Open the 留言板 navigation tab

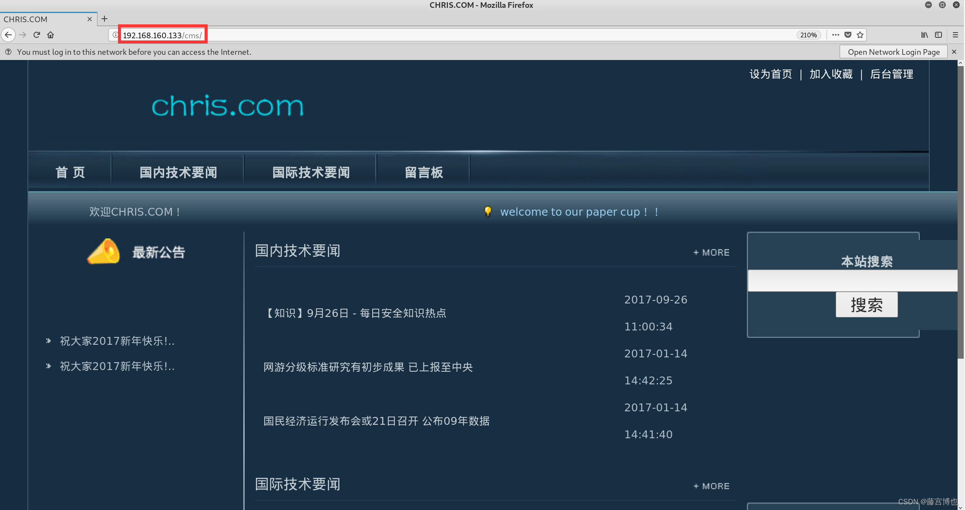pyautogui.click(x=424, y=173)
